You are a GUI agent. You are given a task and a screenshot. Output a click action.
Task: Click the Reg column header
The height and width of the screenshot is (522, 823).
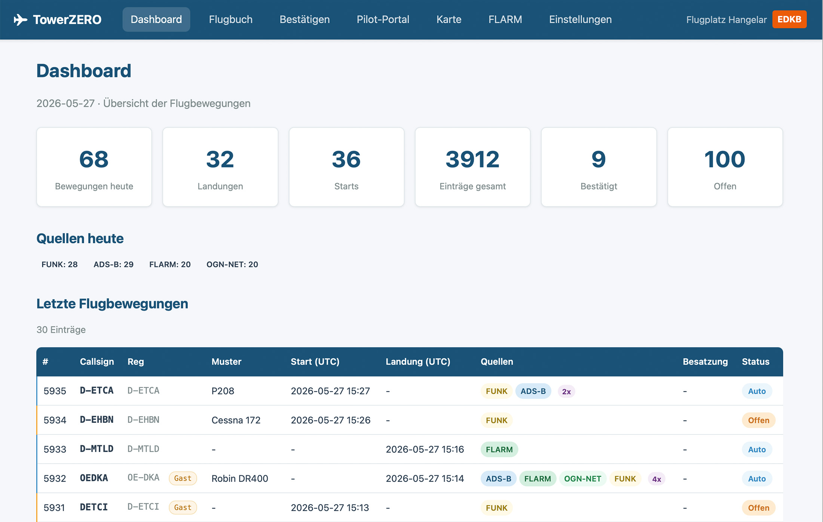pos(135,361)
